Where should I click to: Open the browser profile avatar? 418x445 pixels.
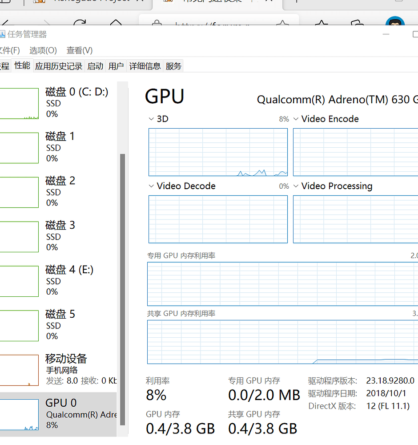(395, 21)
